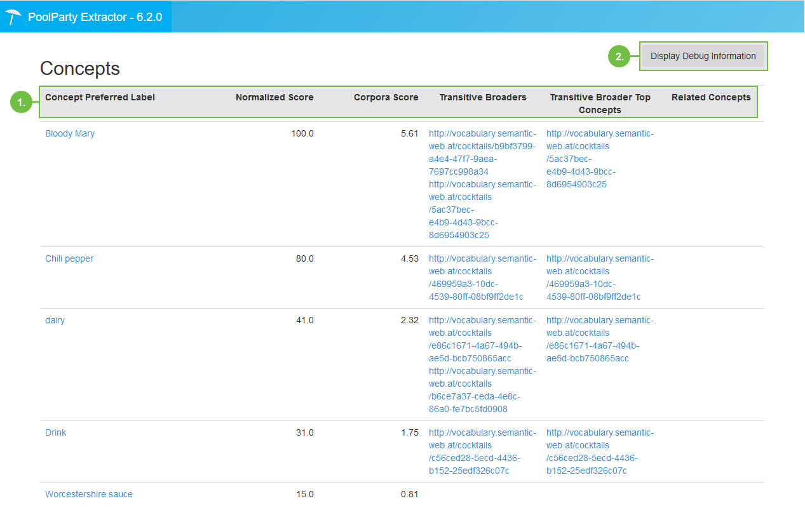Image resolution: width=805 pixels, height=515 pixels.
Task: Click the Corpora Score column header
Action: 386,97
